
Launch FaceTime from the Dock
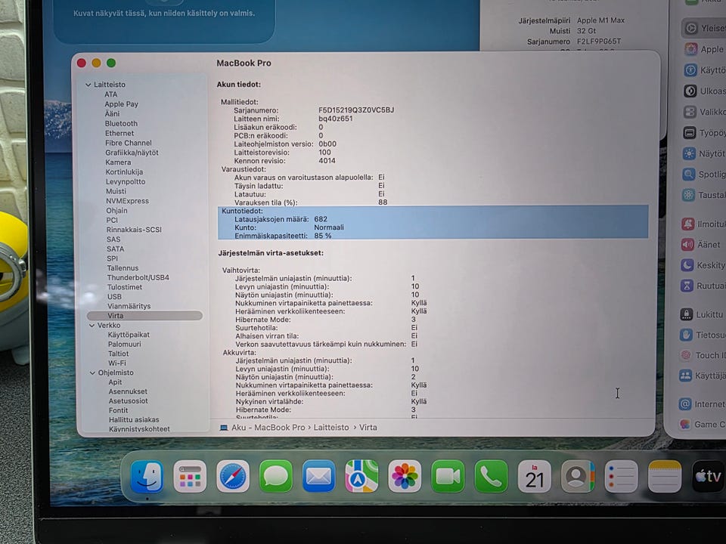click(448, 477)
